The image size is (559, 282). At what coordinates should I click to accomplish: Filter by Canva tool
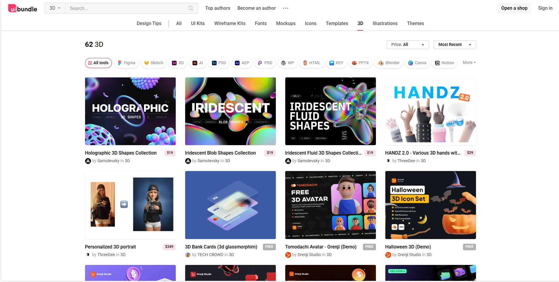(x=417, y=63)
